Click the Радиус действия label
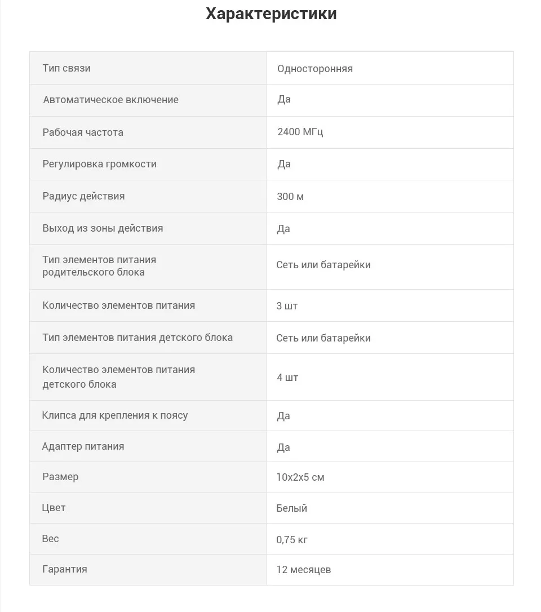 coord(83,196)
